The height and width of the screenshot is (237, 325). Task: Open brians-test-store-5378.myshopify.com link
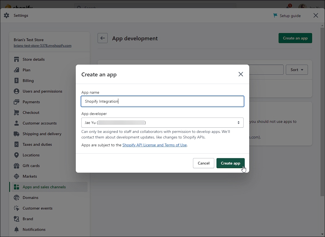pyautogui.click(x=43, y=46)
